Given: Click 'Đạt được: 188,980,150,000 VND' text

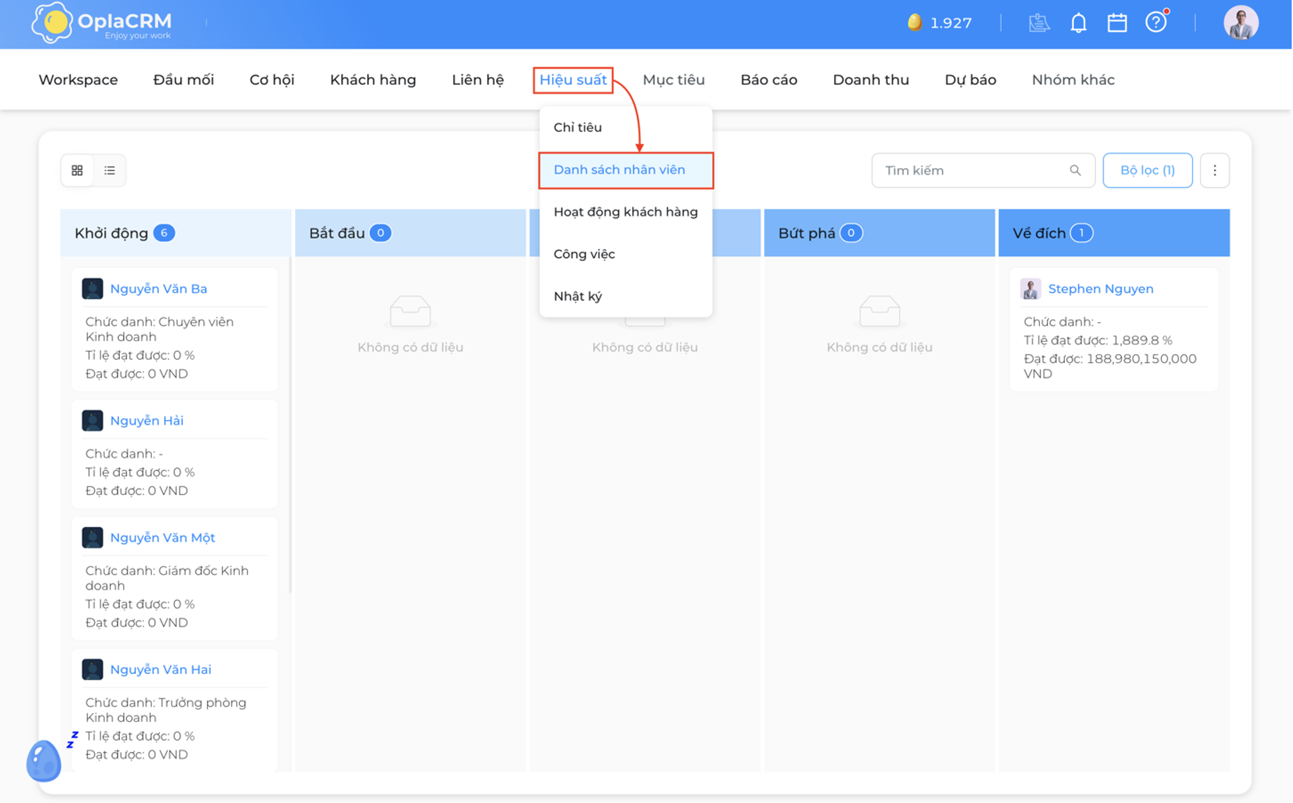Looking at the screenshot, I should tap(1109, 366).
